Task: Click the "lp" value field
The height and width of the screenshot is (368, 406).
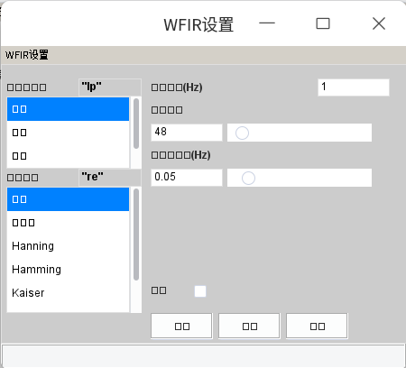Action: 110,87
